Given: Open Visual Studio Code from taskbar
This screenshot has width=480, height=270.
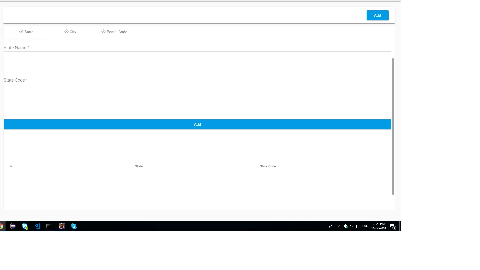Looking at the screenshot, I should [x=37, y=226].
